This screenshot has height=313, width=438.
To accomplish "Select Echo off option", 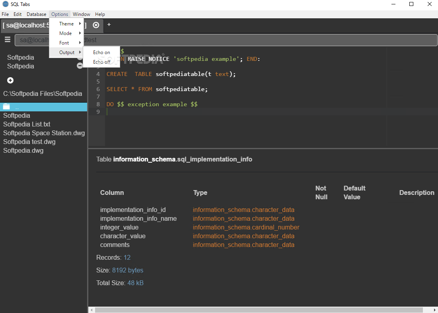I will [101, 62].
